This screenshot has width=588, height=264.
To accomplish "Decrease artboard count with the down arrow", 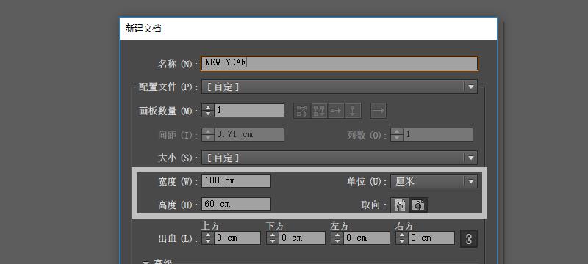I will coord(208,114).
